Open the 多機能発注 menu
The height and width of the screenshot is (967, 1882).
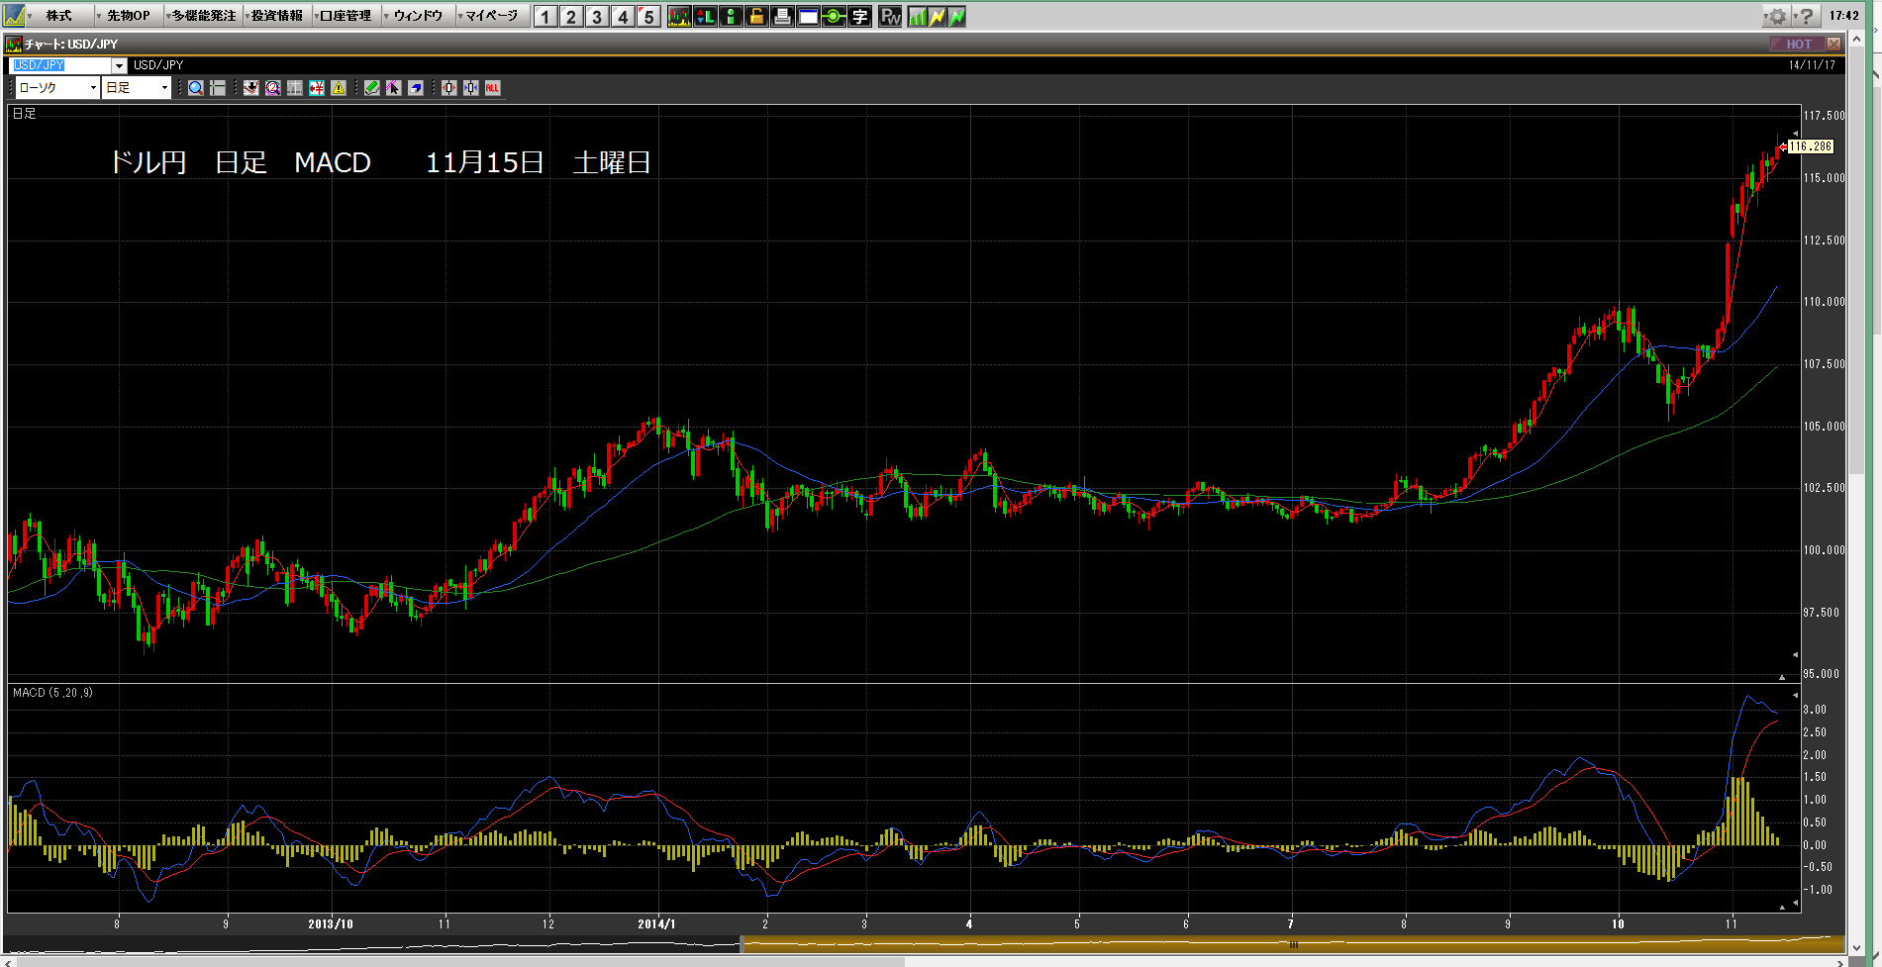(x=202, y=16)
